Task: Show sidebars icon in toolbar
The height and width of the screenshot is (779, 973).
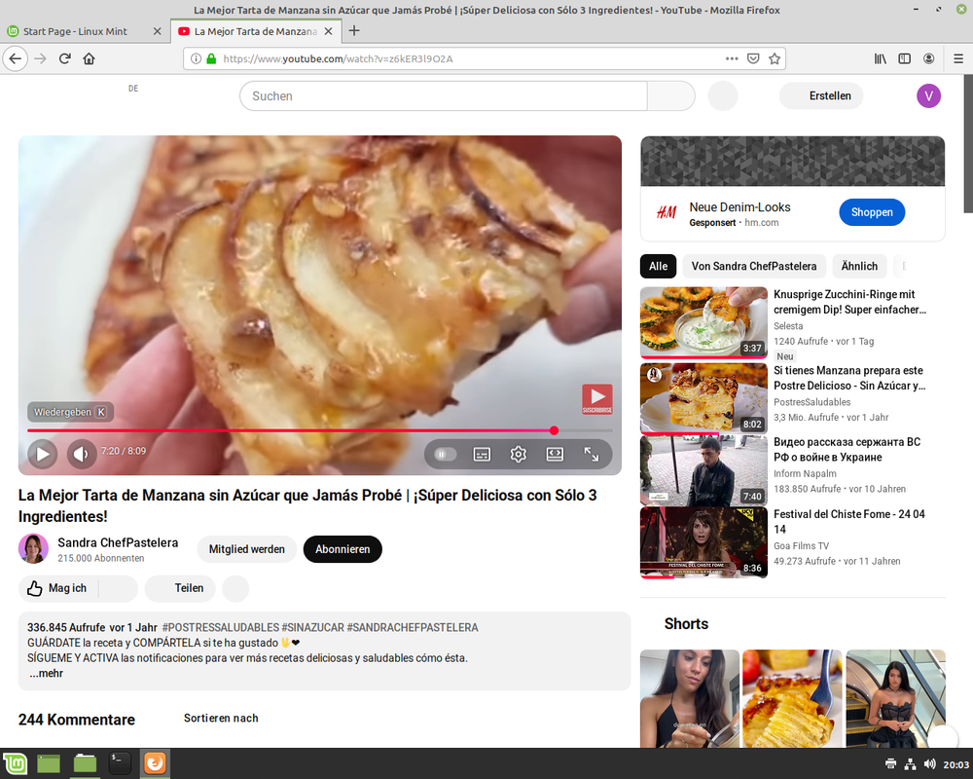Action: click(x=905, y=59)
